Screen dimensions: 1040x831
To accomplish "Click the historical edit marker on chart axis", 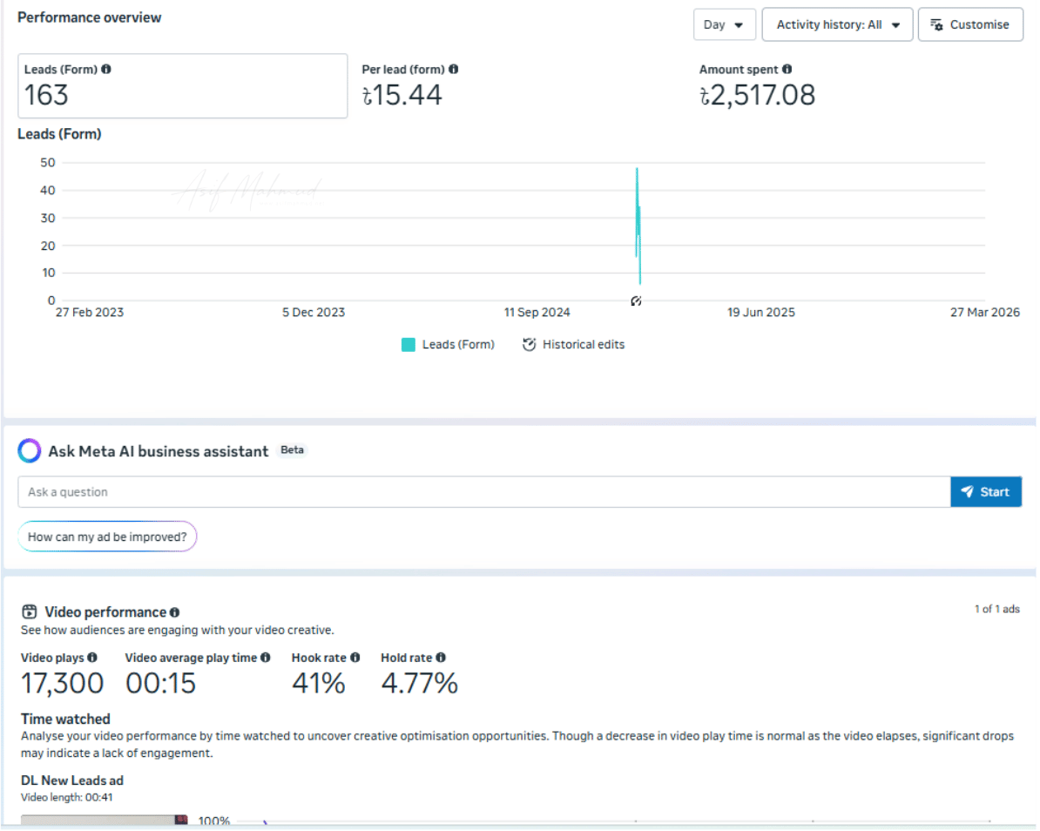I will point(636,301).
